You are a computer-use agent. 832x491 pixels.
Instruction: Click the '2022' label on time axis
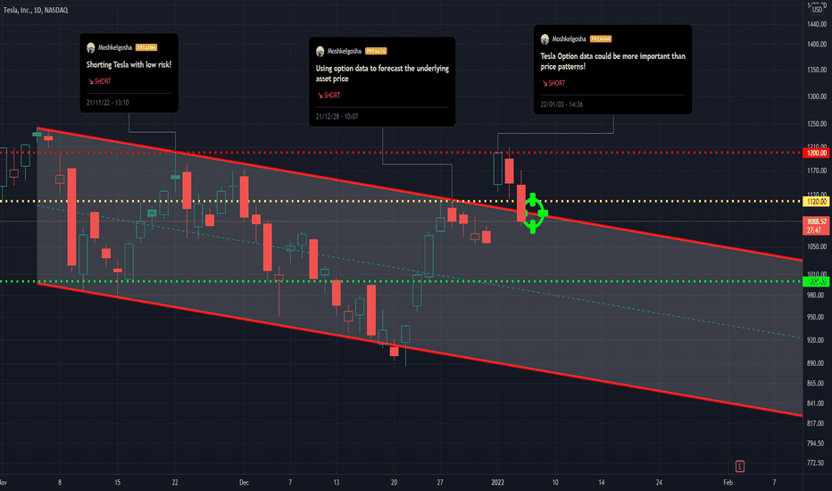click(498, 482)
